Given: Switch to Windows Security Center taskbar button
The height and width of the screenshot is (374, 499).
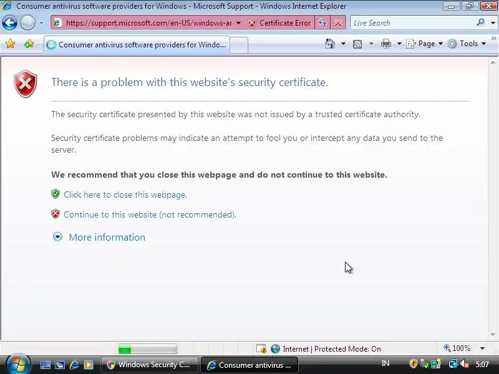Looking at the screenshot, I should 150,365.
